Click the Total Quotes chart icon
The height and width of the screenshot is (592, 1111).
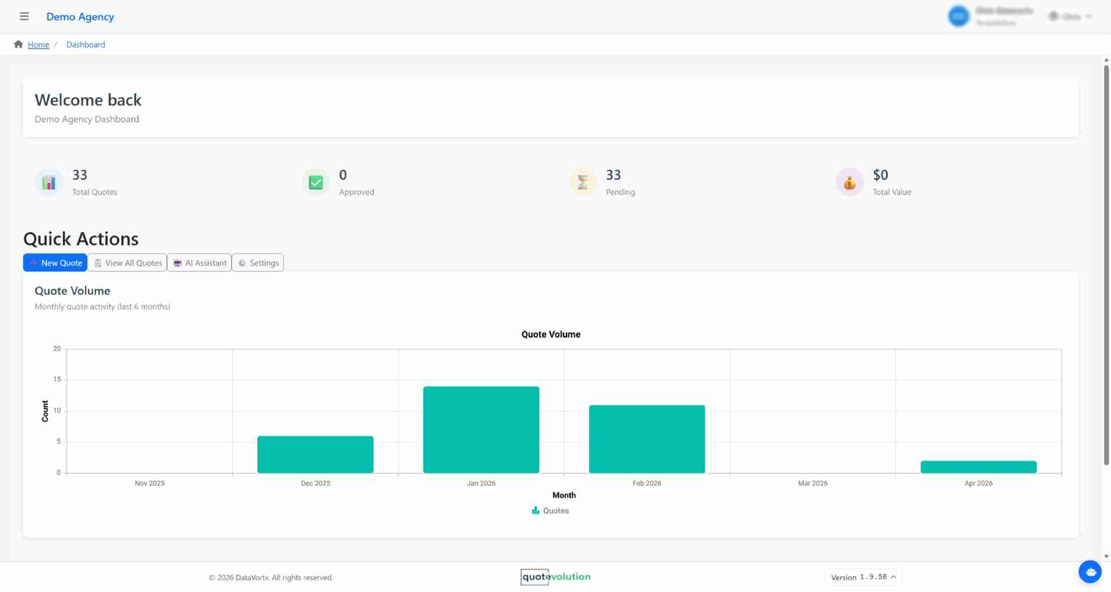49,182
